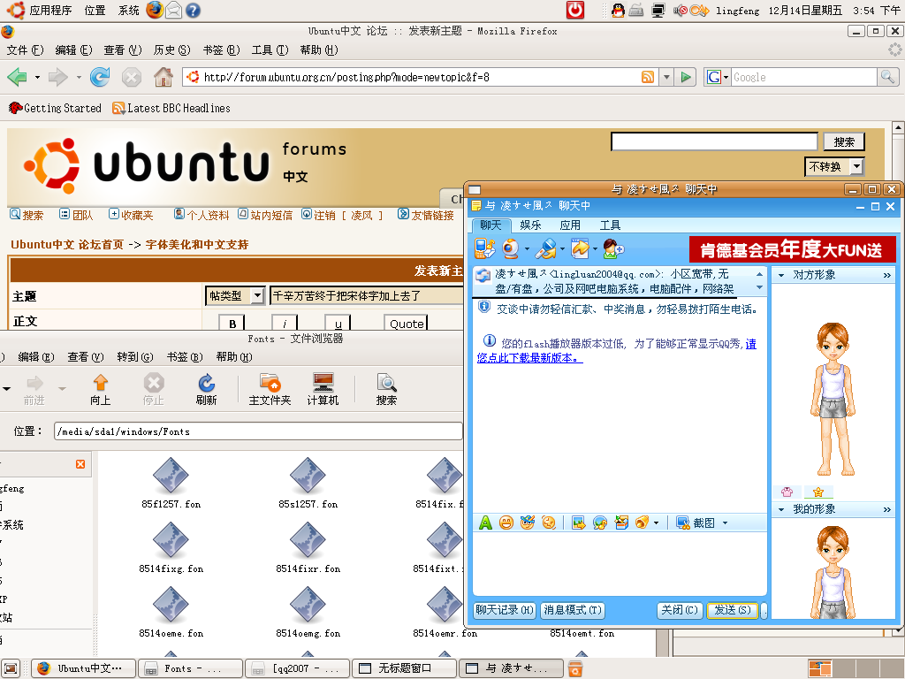Select the 8514fixr.fon font file
The width and height of the screenshot is (905, 679).
pos(308,548)
